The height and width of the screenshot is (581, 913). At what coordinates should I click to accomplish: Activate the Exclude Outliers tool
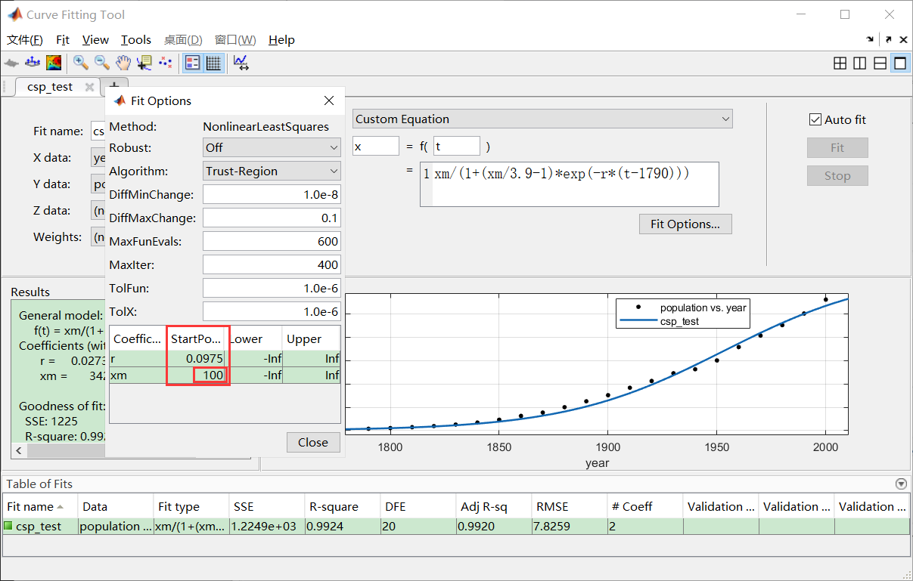tap(165, 63)
